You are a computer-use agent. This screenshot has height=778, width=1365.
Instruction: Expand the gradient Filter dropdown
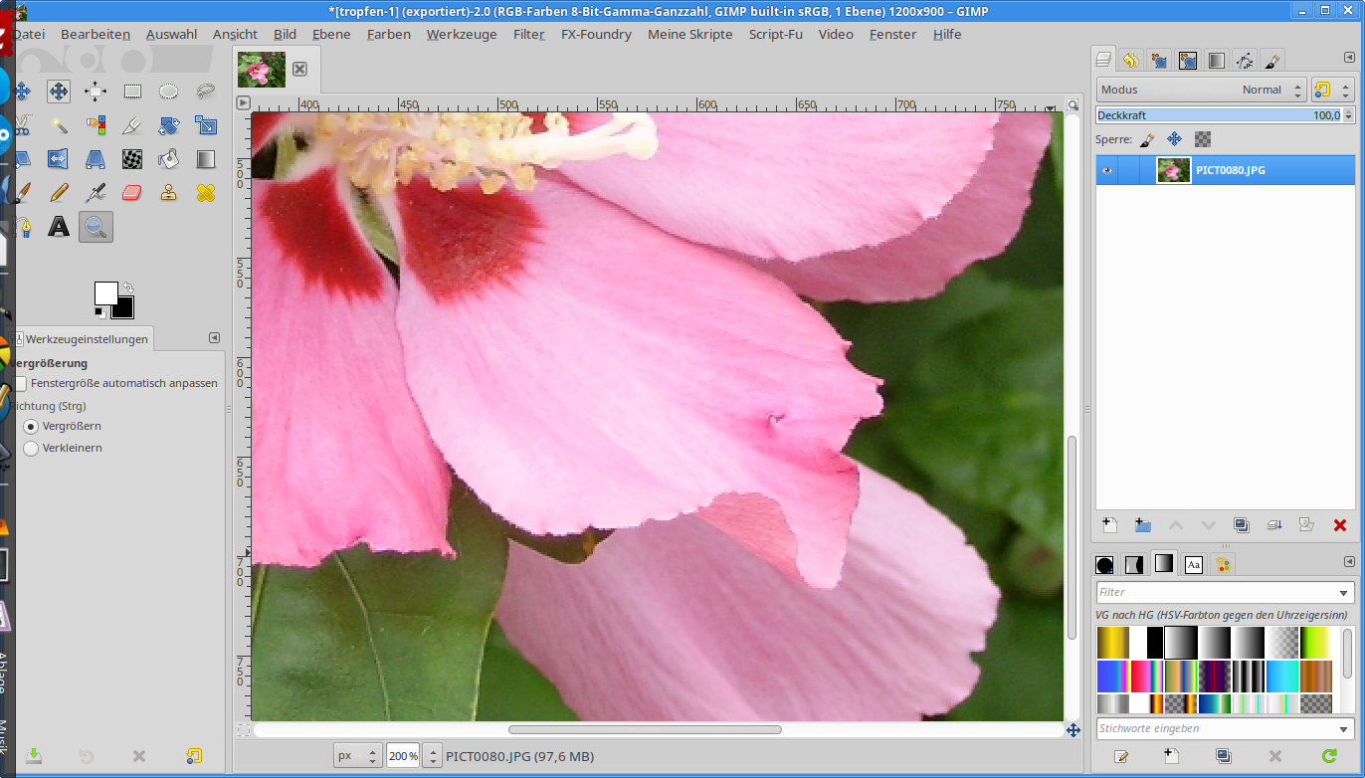tap(1345, 592)
